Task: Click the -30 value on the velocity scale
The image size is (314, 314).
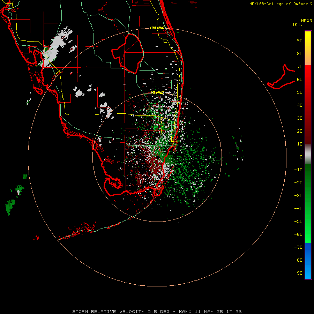Action: click(x=298, y=196)
